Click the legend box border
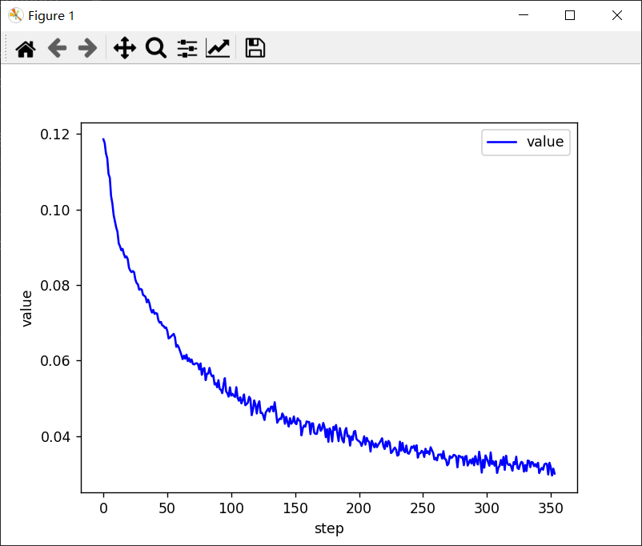Screen dimensions: 642x546 (526, 130)
